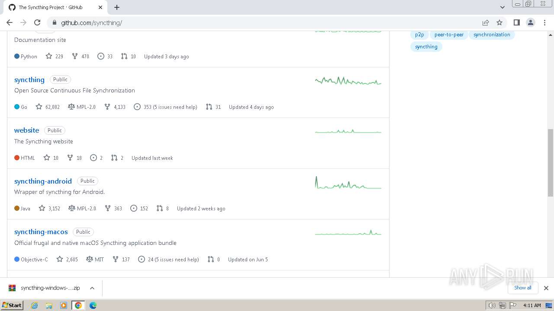Click the page vertical scrollbar
This screenshot has height=311, width=554.
point(551,162)
